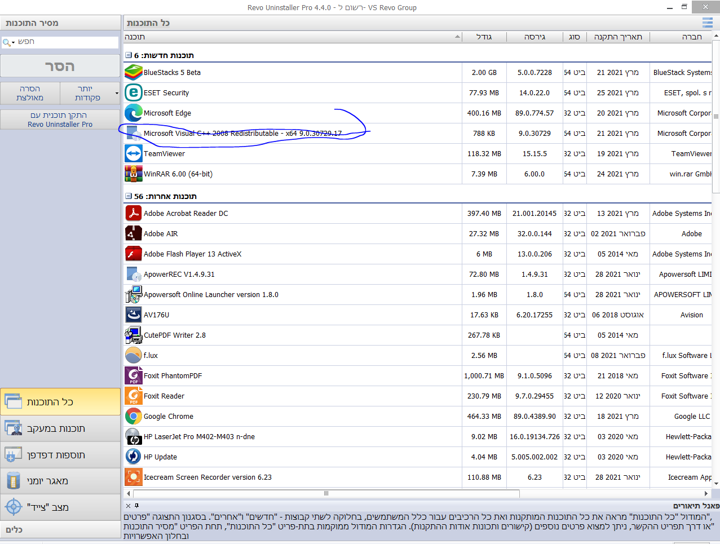Click the vertical scrollbar up arrow
This screenshot has width=720, height=544.
(717, 35)
